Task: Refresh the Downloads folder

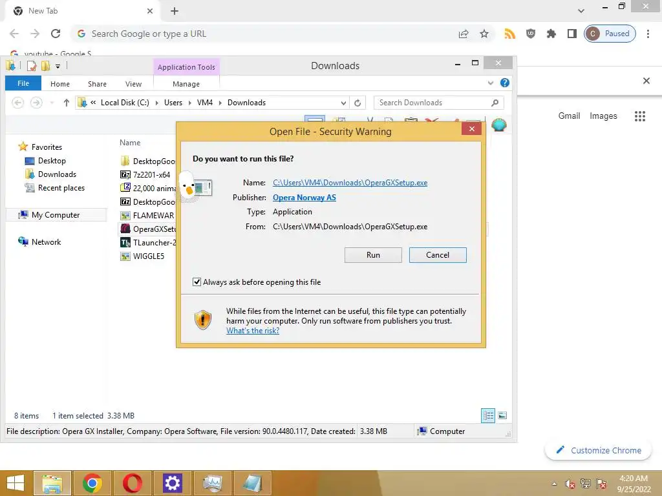Action: click(357, 103)
